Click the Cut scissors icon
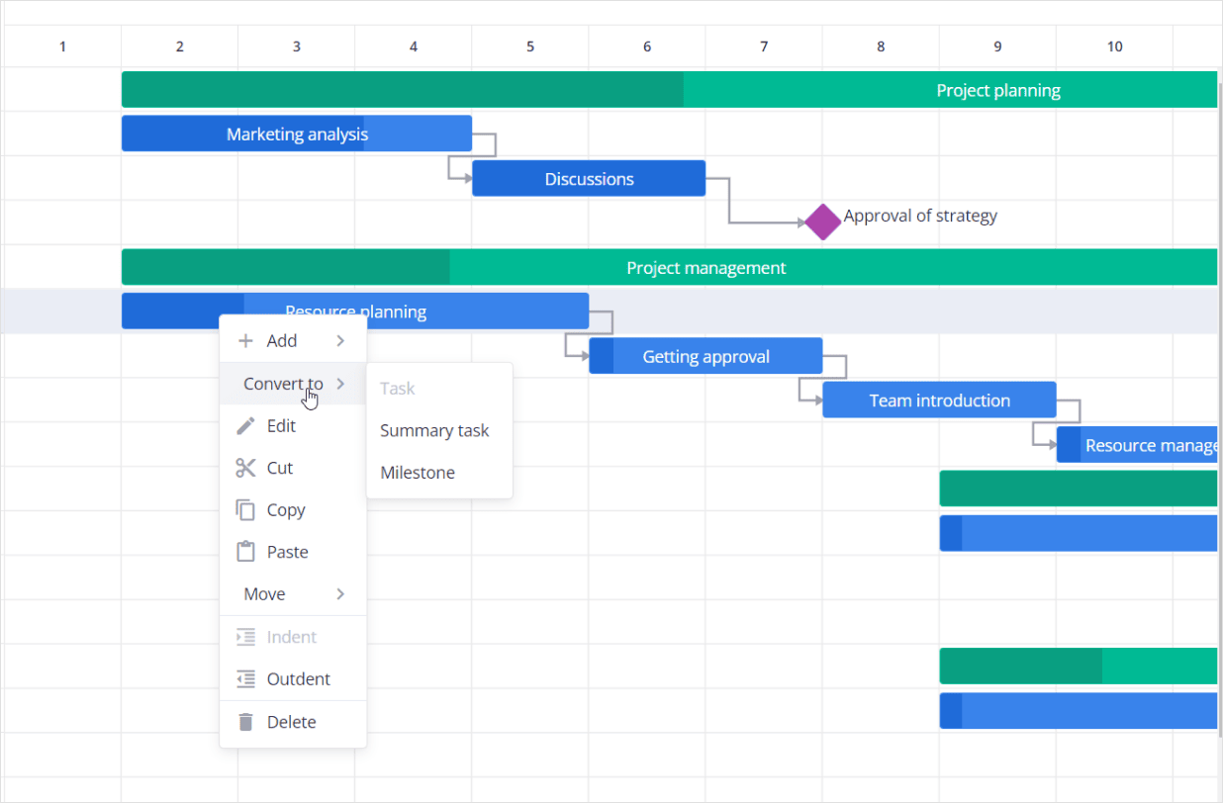The image size is (1223, 803). tap(244, 468)
